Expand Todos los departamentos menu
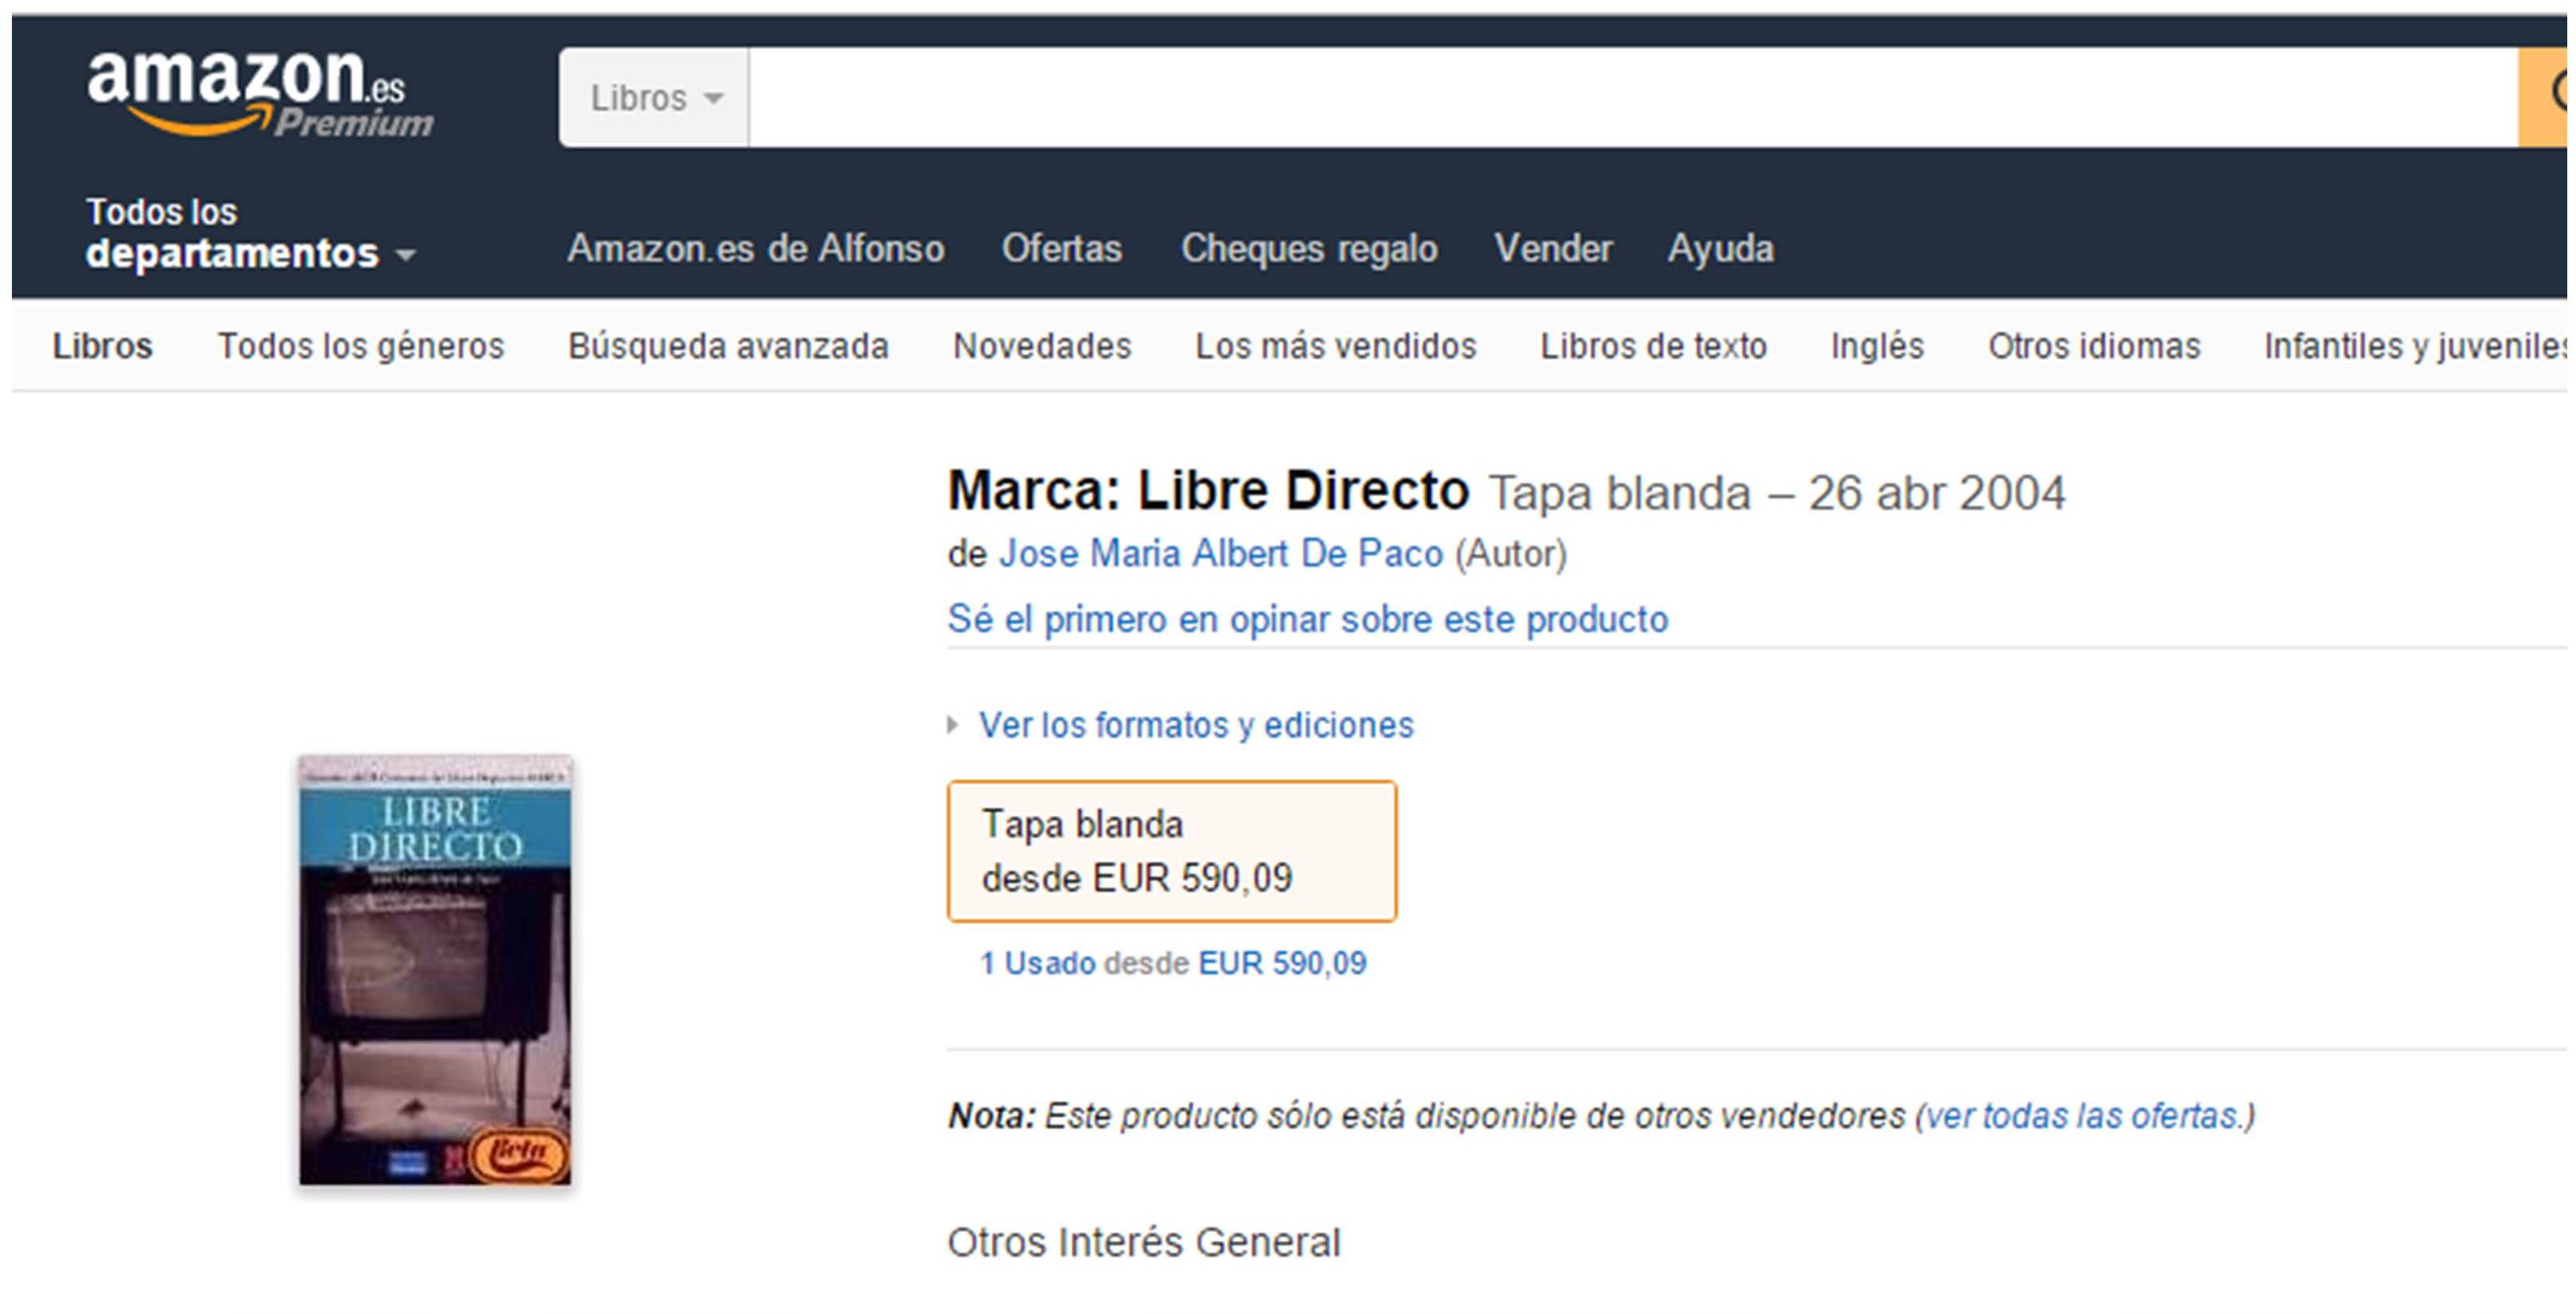The height and width of the screenshot is (1314, 2576). click(250, 233)
